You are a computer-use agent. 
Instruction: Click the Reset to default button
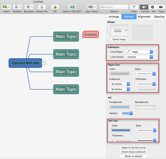click(x=134, y=156)
